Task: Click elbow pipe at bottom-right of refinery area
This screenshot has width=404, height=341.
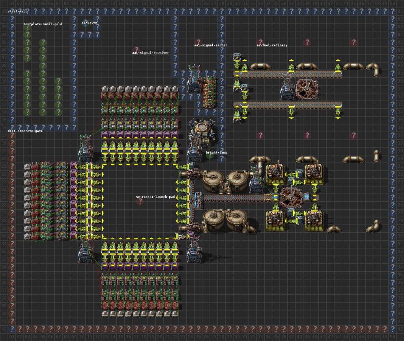Action: [373, 226]
